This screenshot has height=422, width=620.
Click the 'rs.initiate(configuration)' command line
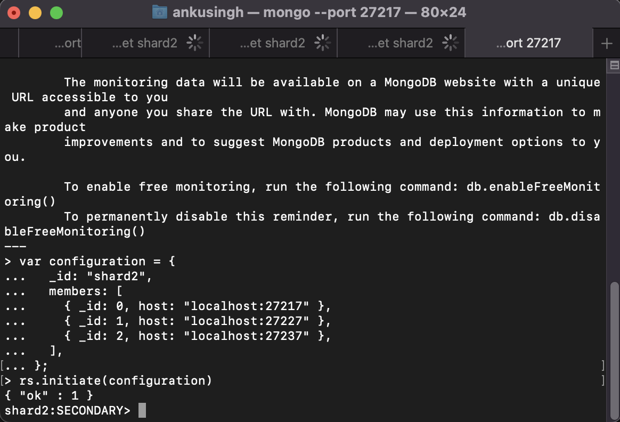[116, 380]
